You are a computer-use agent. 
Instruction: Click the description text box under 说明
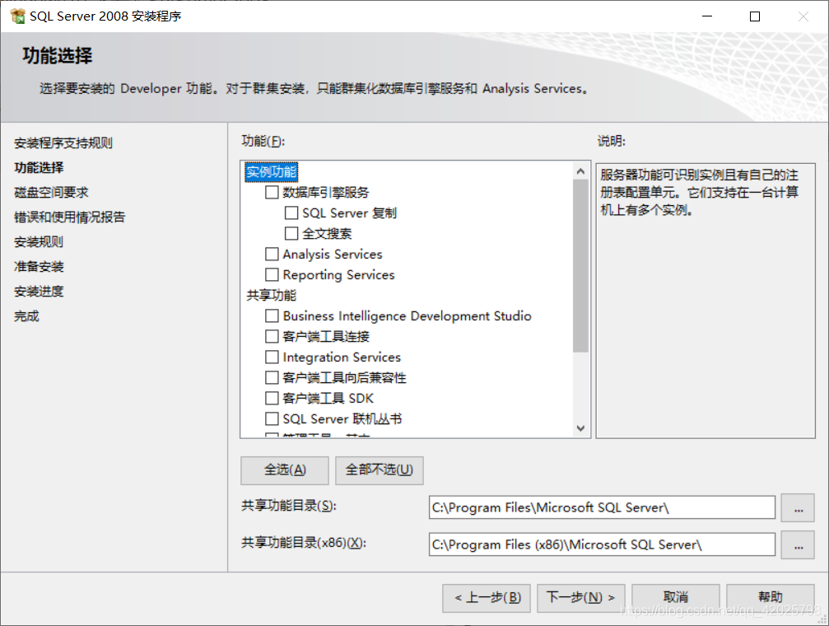coord(706,301)
